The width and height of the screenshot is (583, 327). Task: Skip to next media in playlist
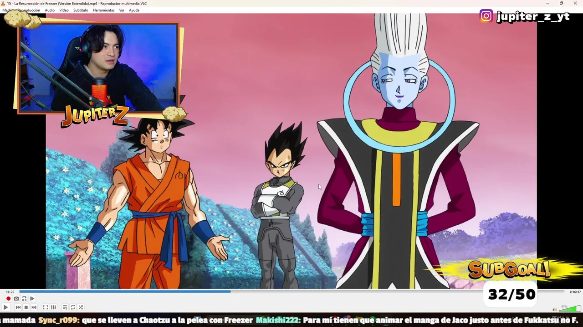[x=34, y=307]
